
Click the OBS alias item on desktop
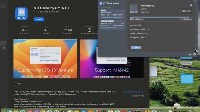pos(186,63)
